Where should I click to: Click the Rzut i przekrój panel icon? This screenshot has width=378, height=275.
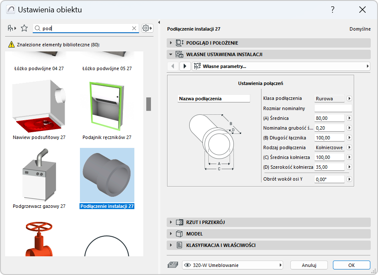(x=179, y=222)
